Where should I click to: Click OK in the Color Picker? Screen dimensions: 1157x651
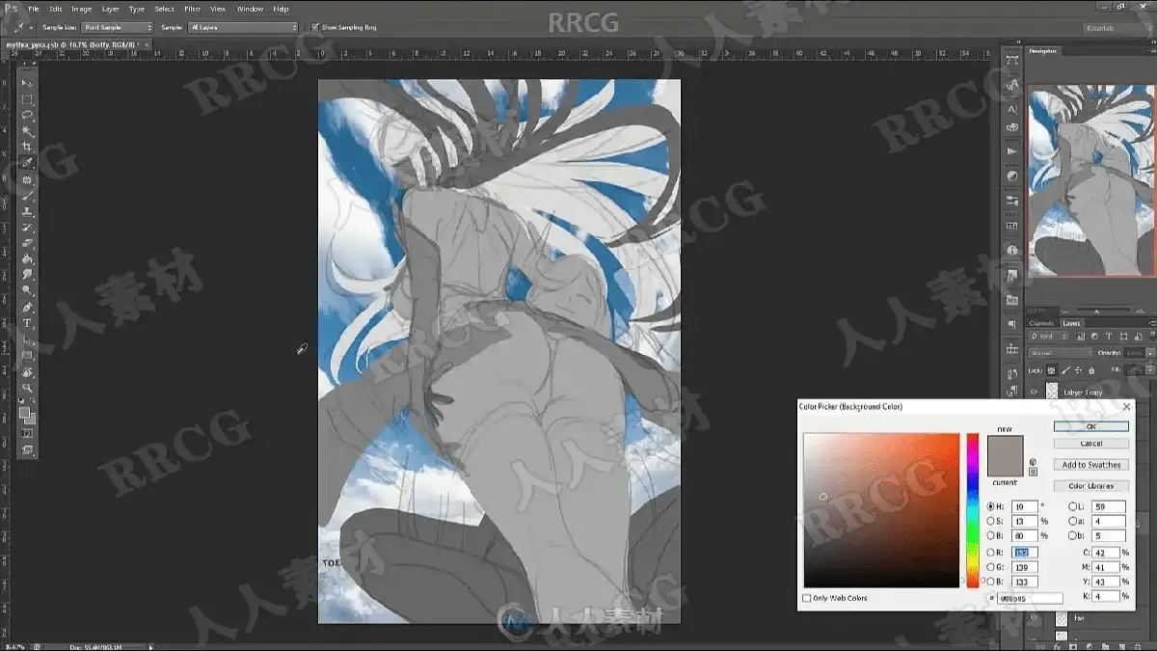click(x=1090, y=425)
